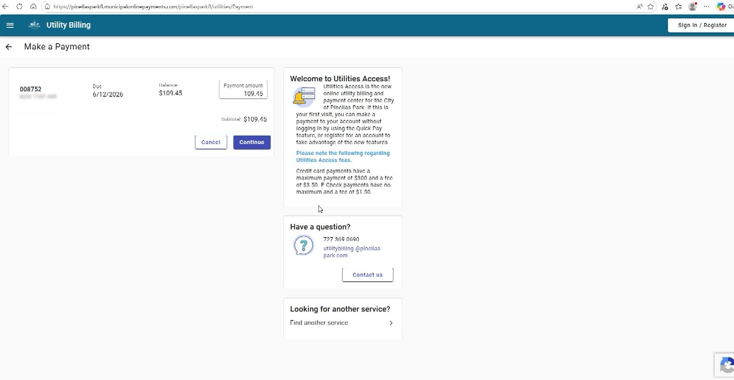Click the Make a Payment page title
The height and width of the screenshot is (380, 734).
(57, 47)
